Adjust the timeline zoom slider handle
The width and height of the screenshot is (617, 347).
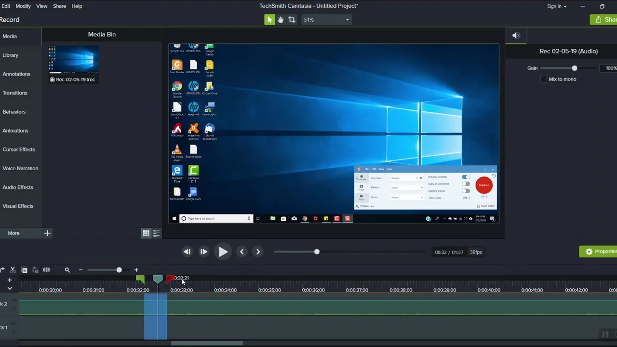(119, 270)
